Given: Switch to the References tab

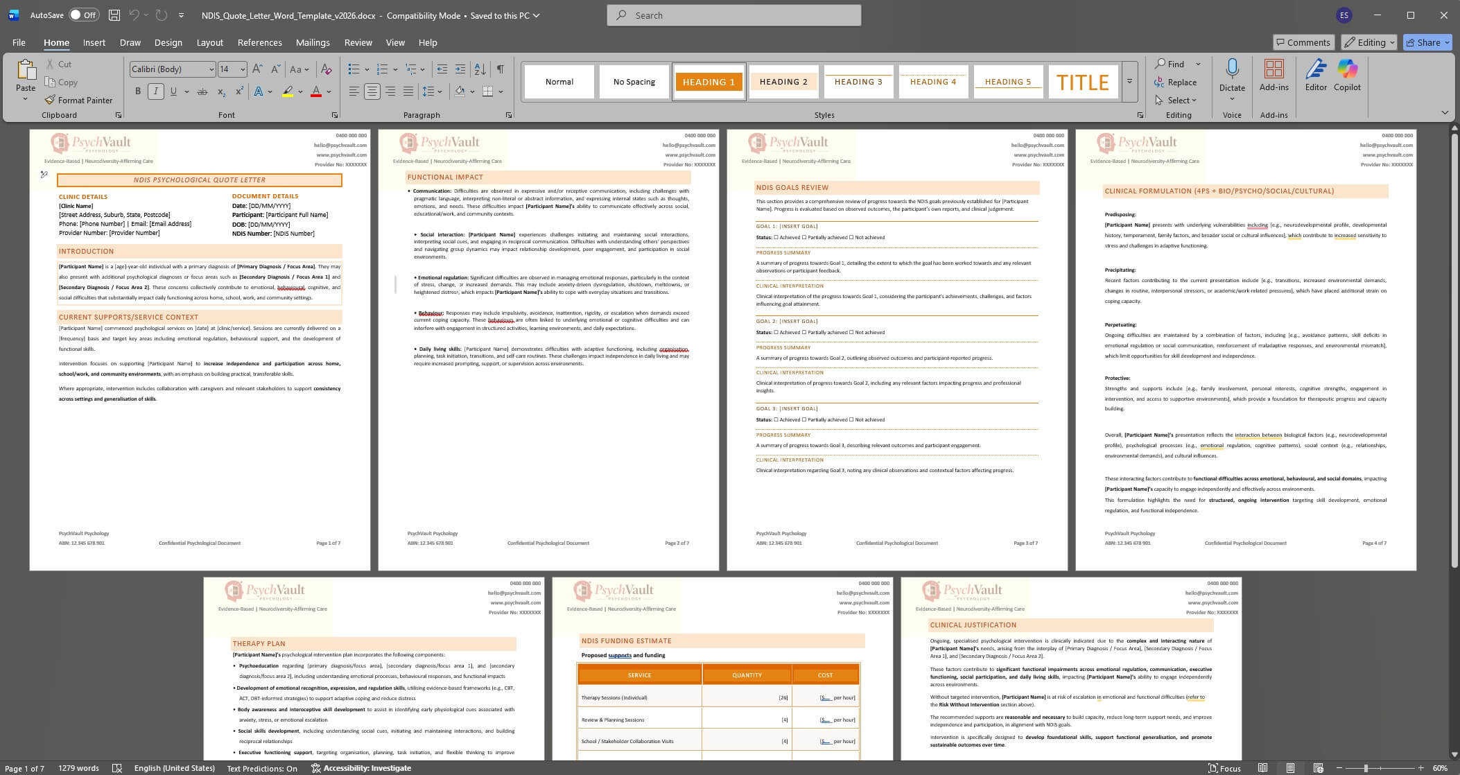Looking at the screenshot, I should click(259, 42).
